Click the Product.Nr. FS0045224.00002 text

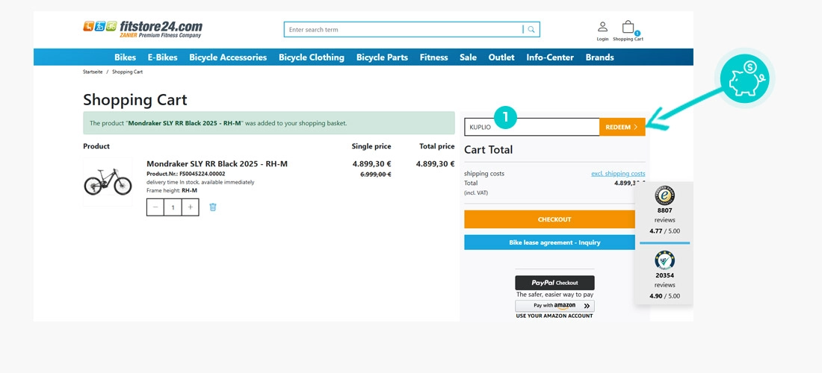(x=186, y=174)
